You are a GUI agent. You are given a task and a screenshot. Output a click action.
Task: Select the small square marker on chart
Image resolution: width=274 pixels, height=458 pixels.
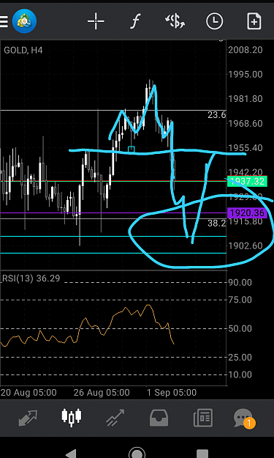[132, 149]
